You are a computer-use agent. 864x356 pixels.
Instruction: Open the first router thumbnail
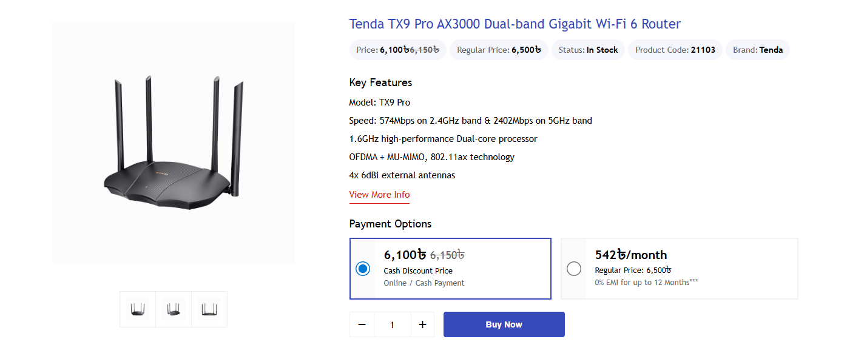pos(137,309)
